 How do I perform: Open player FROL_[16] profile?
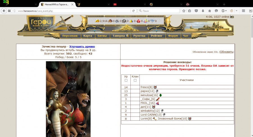(x=148, y=103)
